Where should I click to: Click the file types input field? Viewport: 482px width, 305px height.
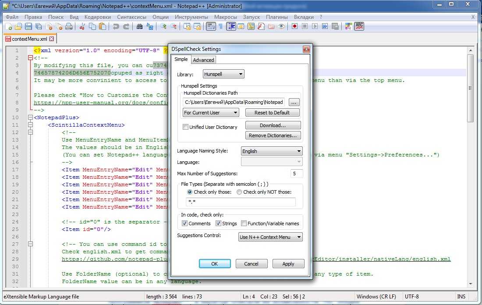241,202
